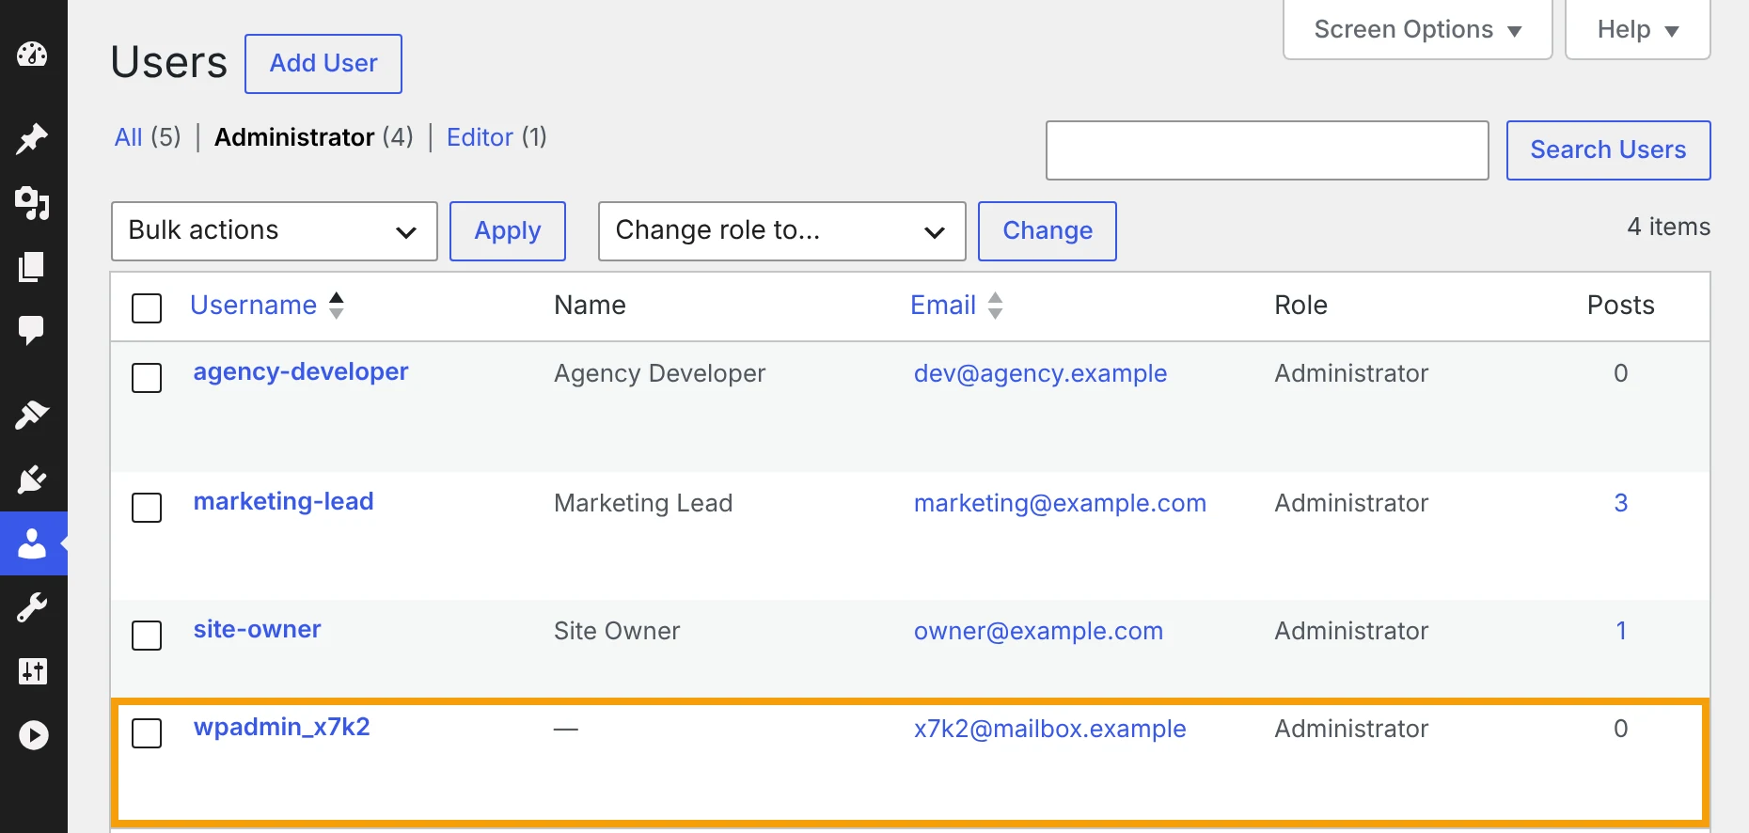1749x833 pixels.
Task: Open the Appearance paintbrush sidebar icon
Action: 32,415
